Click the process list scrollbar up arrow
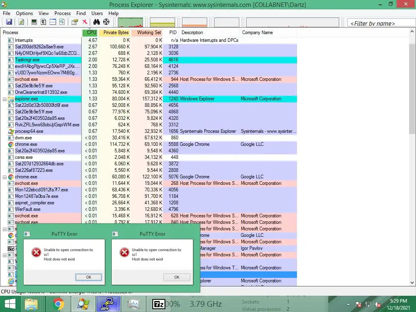The image size is (416, 312). pyautogui.click(x=412, y=32)
